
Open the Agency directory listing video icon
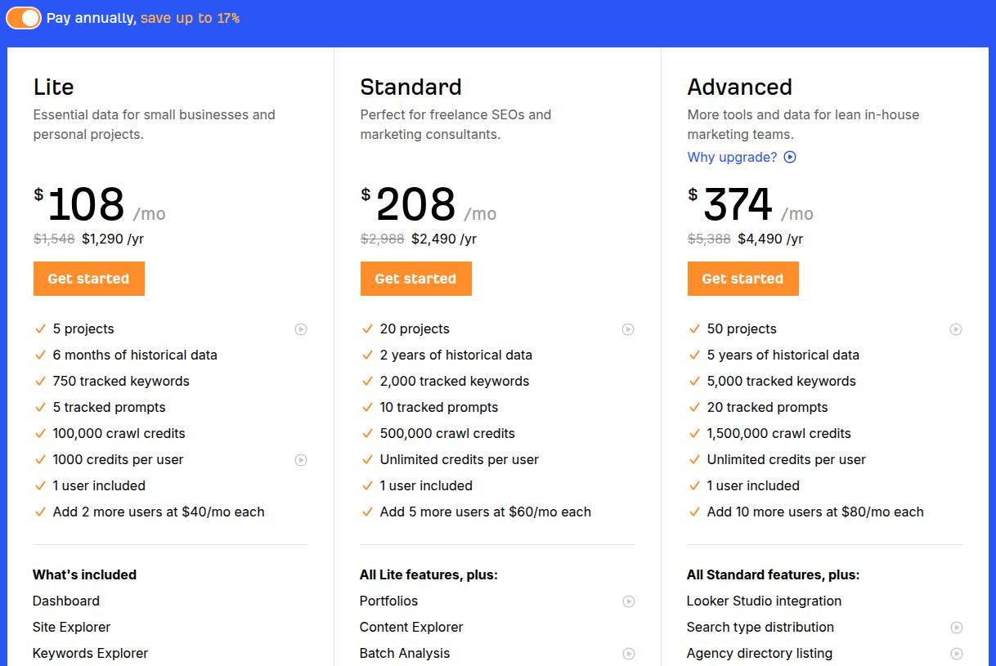955,654
